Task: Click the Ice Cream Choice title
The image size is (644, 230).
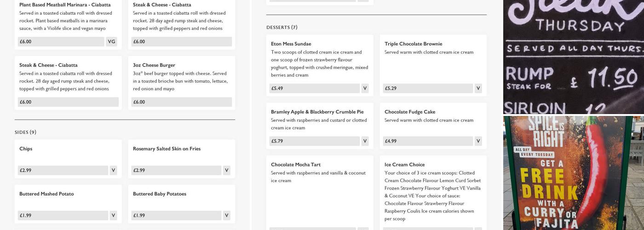Action: pyautogui.click(x=404, y=165)
